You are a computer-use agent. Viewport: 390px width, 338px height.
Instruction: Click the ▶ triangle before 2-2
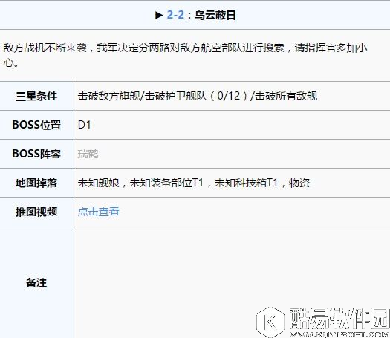coord(159,15)
